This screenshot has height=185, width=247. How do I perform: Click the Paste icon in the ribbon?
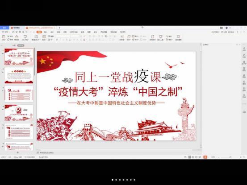[x=4, y=37]
